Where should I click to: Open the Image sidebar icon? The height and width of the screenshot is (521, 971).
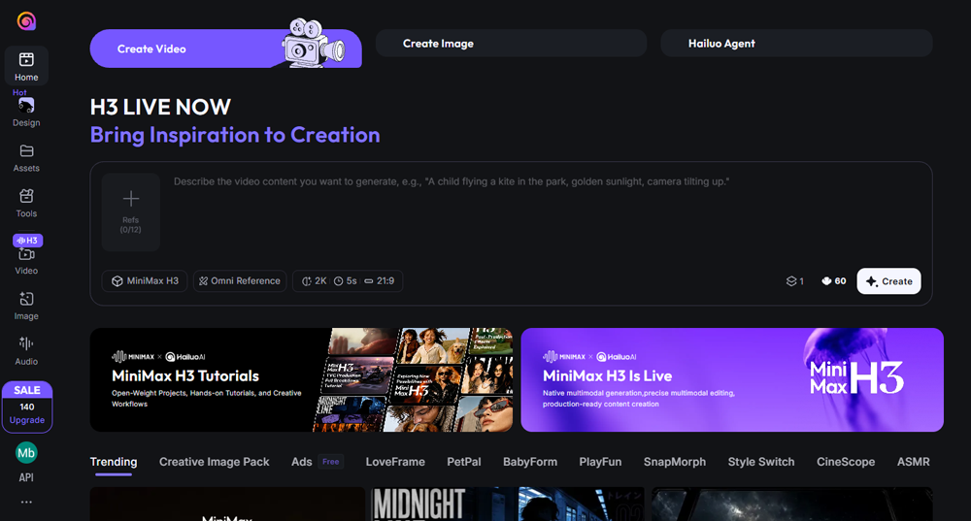tap(26, 299)
